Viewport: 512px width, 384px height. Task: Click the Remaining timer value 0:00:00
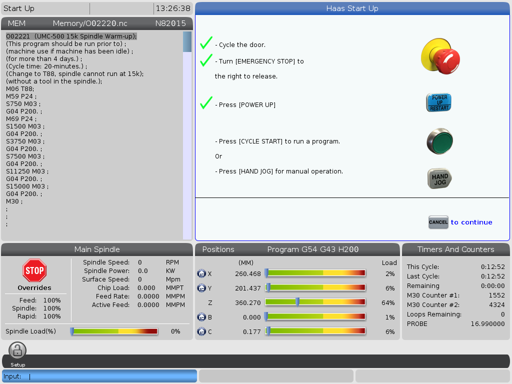click(x=492, y=285)
